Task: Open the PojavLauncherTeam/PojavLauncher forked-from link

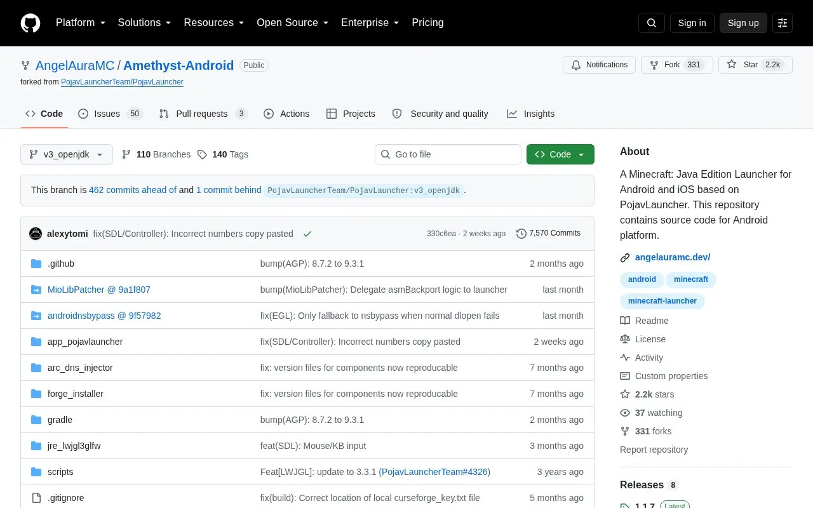Action: (122, 82)
